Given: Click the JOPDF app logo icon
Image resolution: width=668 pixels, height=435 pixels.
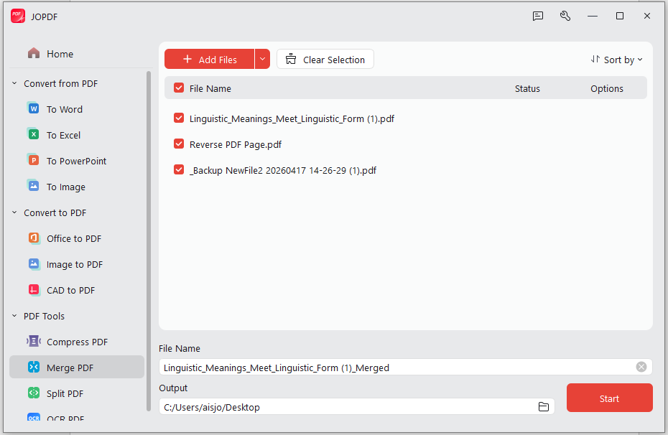Looking at the screenshot, I should tap(18, 17).
